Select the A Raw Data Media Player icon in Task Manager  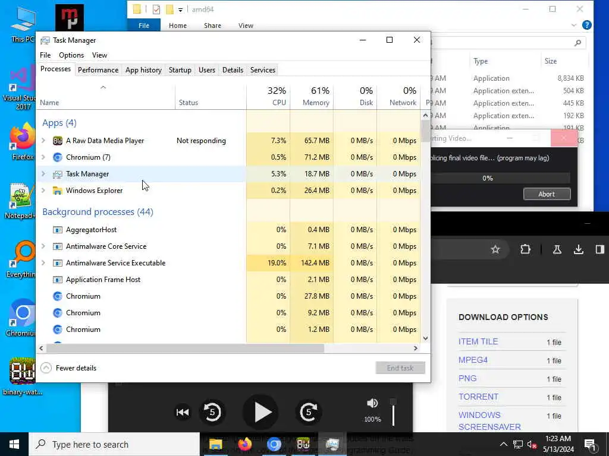point(58,141)
